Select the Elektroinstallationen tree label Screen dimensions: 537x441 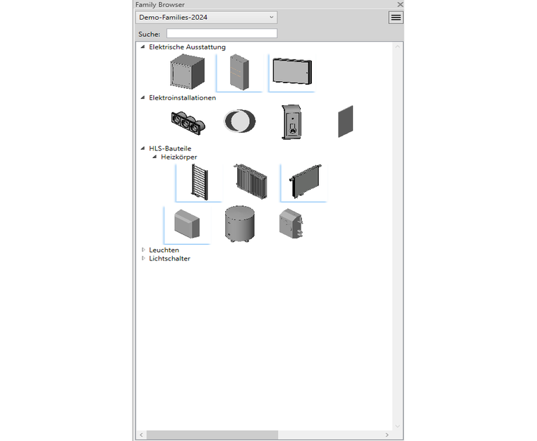183,97
